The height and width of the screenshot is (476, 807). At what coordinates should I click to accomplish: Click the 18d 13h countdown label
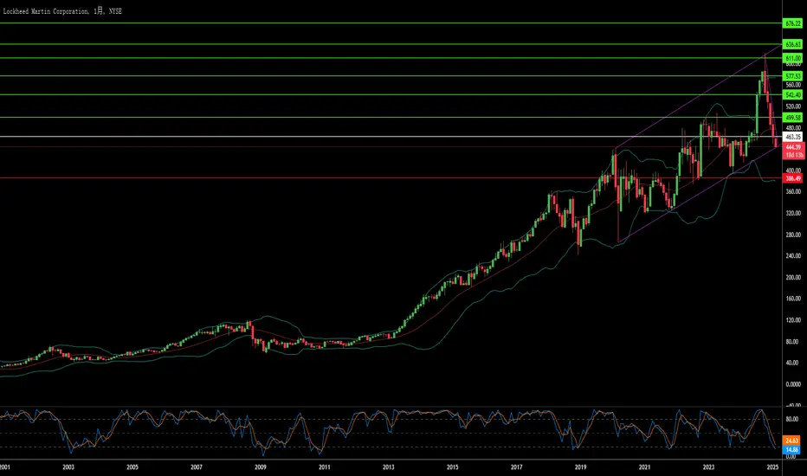793,155
